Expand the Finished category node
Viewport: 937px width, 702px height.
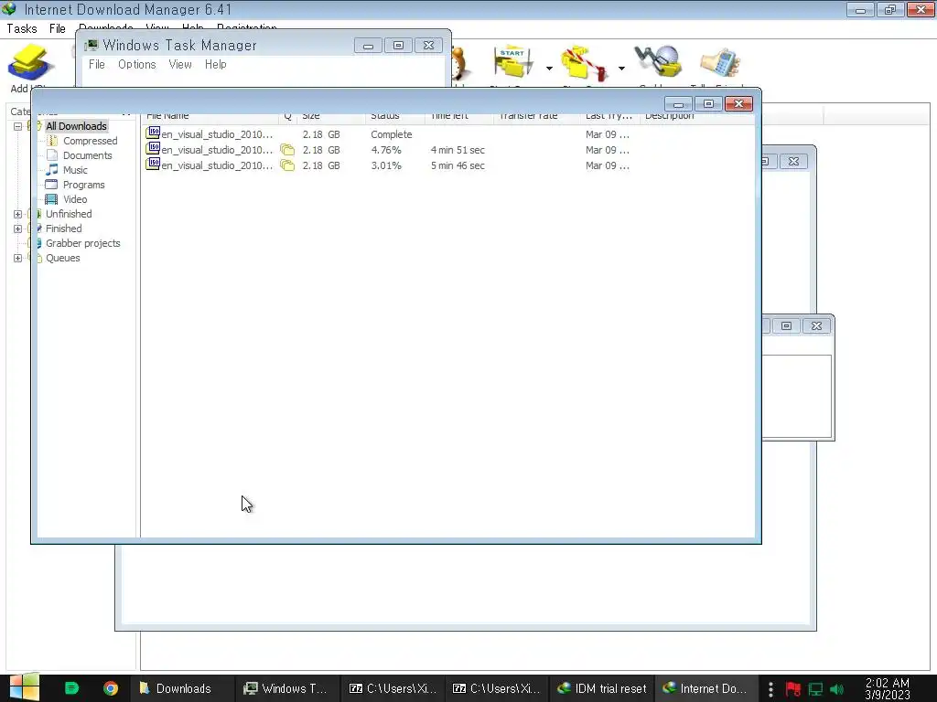[18, 229]
